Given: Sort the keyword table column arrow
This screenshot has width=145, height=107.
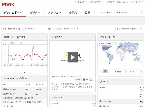Looking at the screenshot, I should [x=95, y=104].
